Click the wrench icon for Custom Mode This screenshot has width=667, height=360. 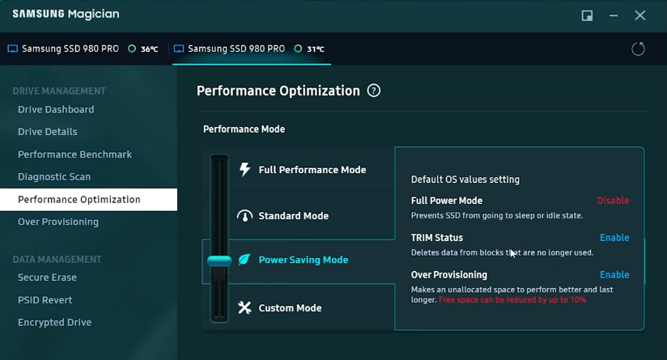tap(244, 307)
